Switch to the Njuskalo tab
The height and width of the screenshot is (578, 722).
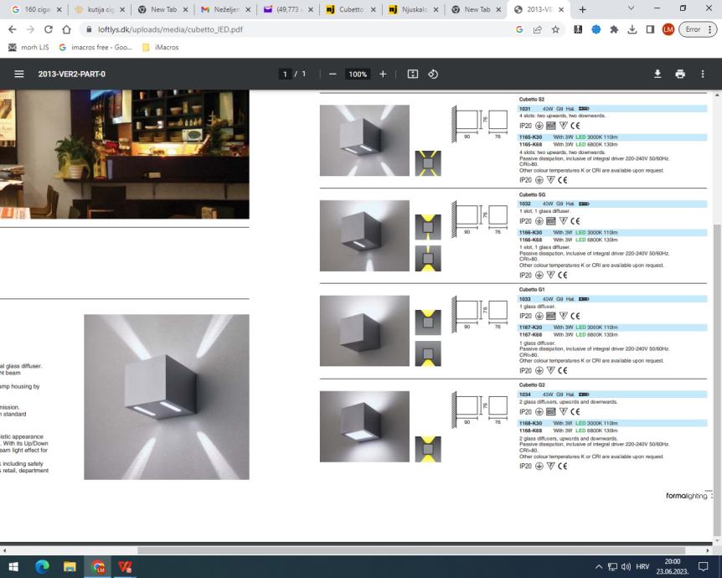click(412, 10)
